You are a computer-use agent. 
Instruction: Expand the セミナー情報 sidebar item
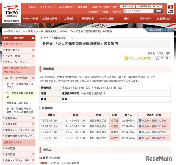tap(33, 56)
